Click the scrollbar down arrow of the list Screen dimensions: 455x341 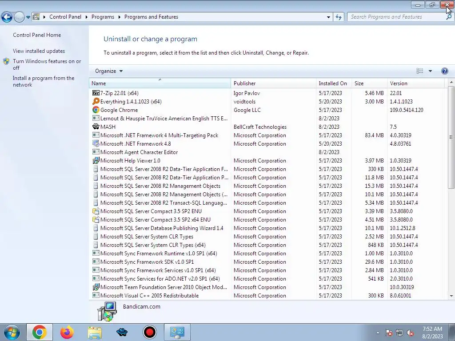click(x=451, y=296)
